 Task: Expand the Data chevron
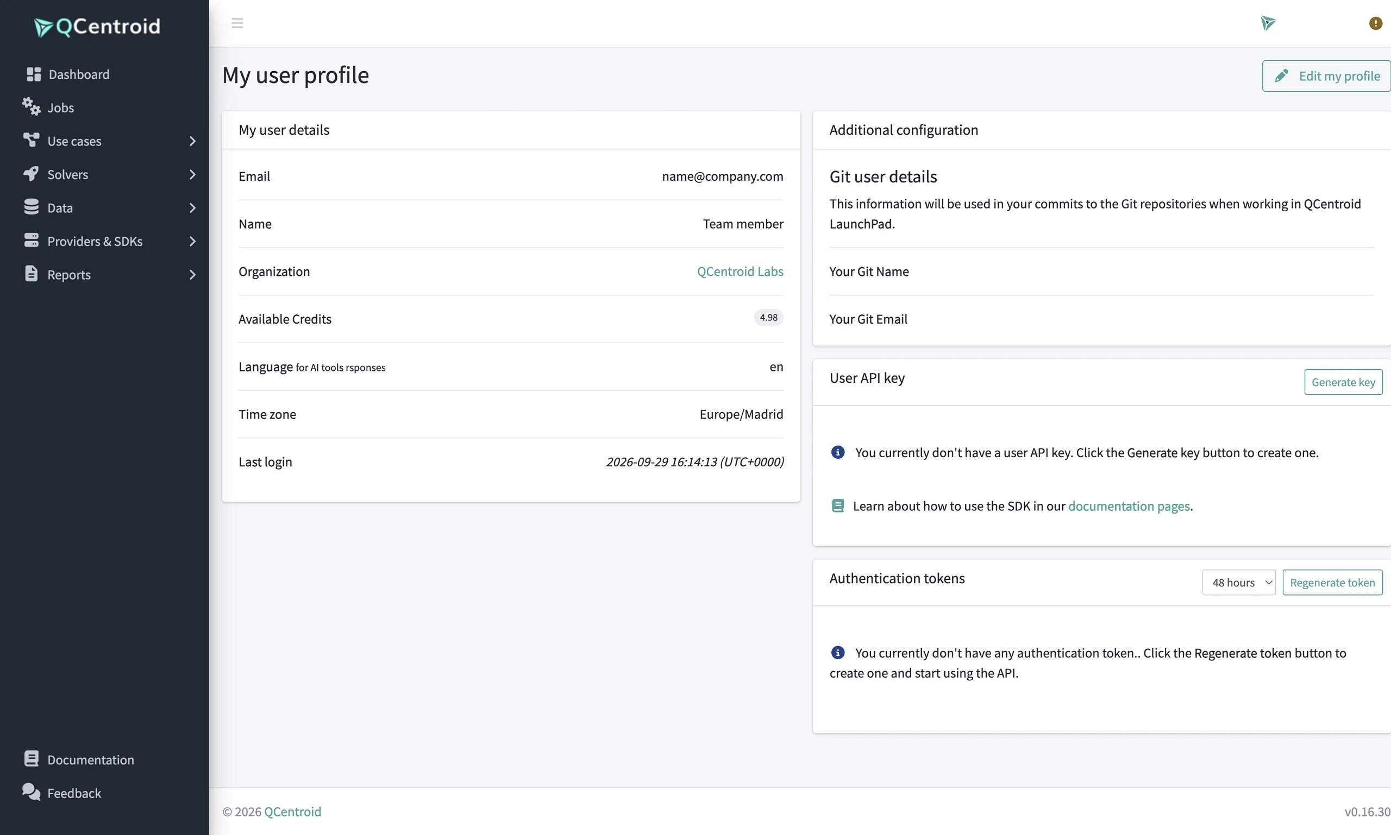(192, 207)
